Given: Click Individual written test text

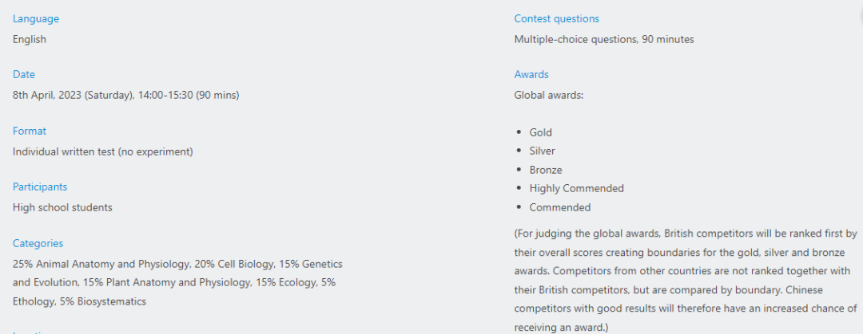Looking at the screenshot, I should (x=103, y=151).
